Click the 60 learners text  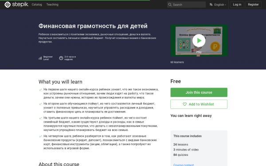pyautogui.click(x=177, y=62)
